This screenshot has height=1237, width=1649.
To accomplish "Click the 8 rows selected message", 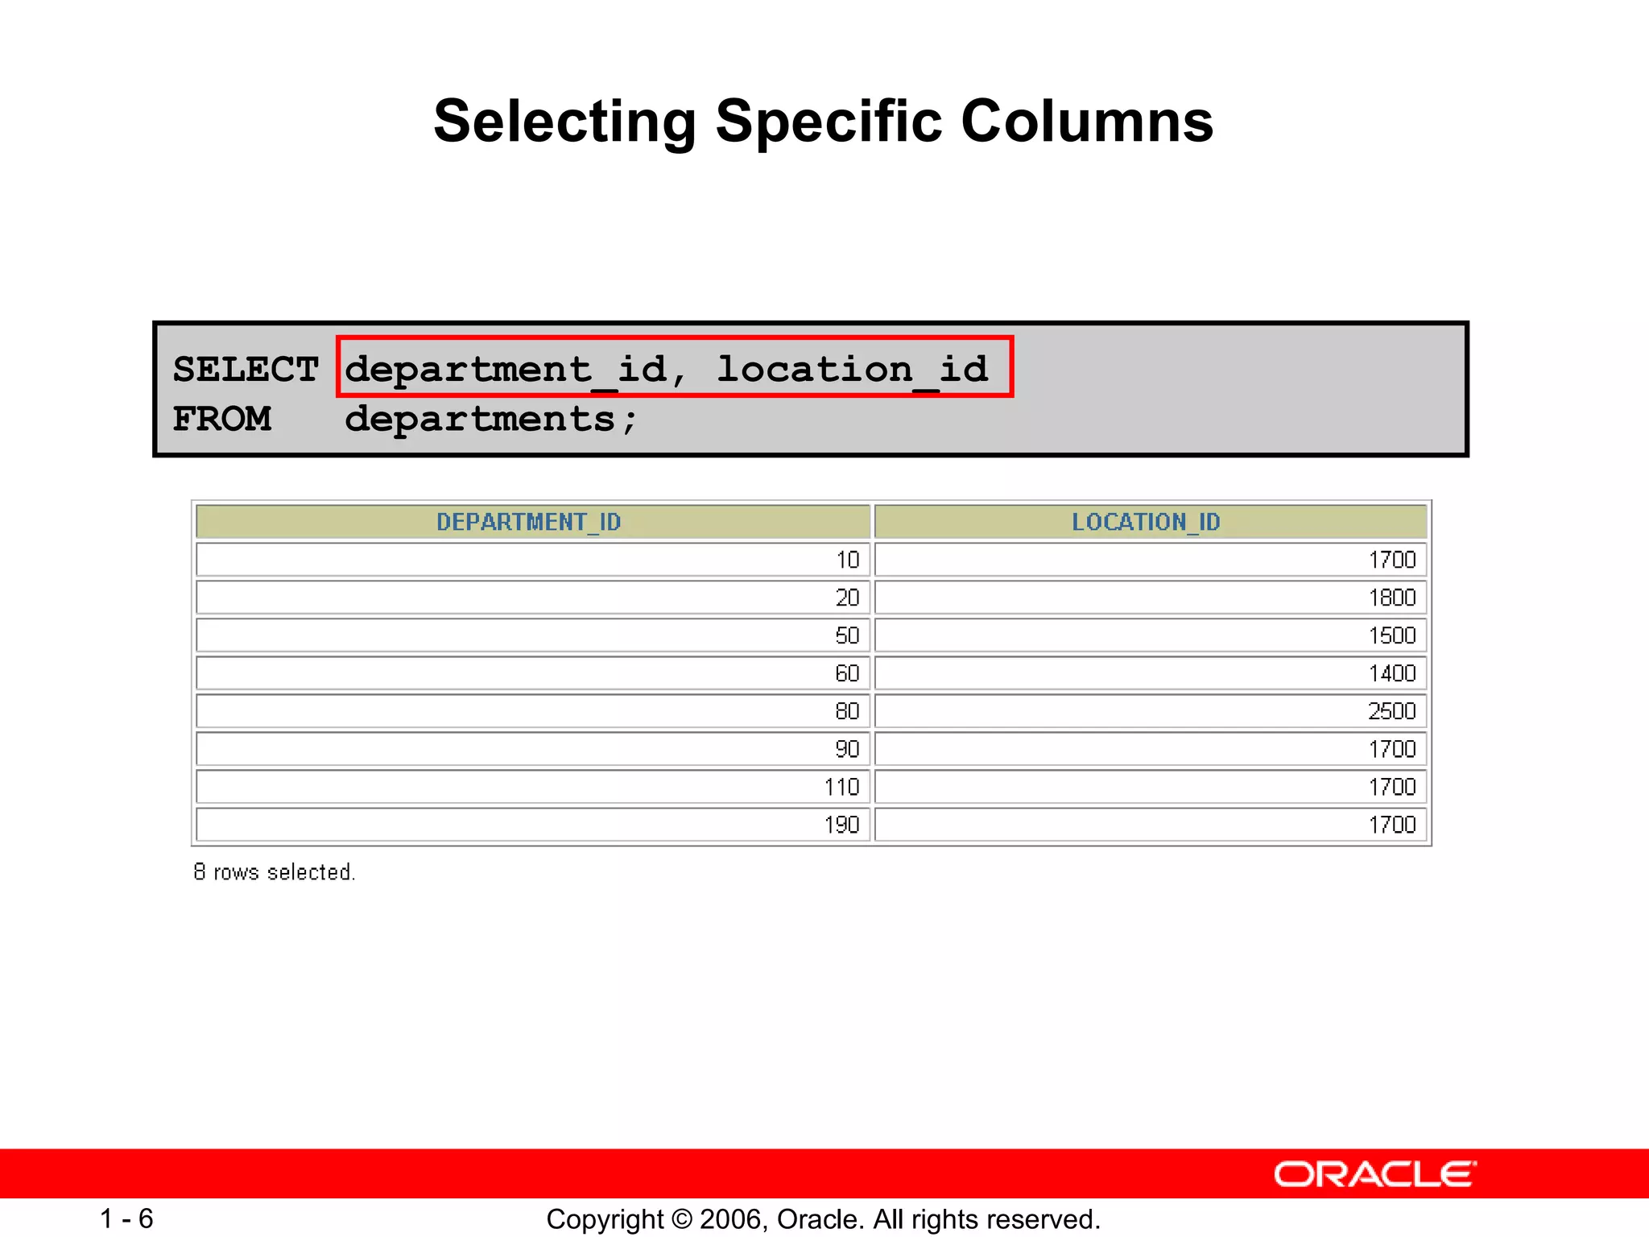I will pyautogui.click(x=274, y=872).
